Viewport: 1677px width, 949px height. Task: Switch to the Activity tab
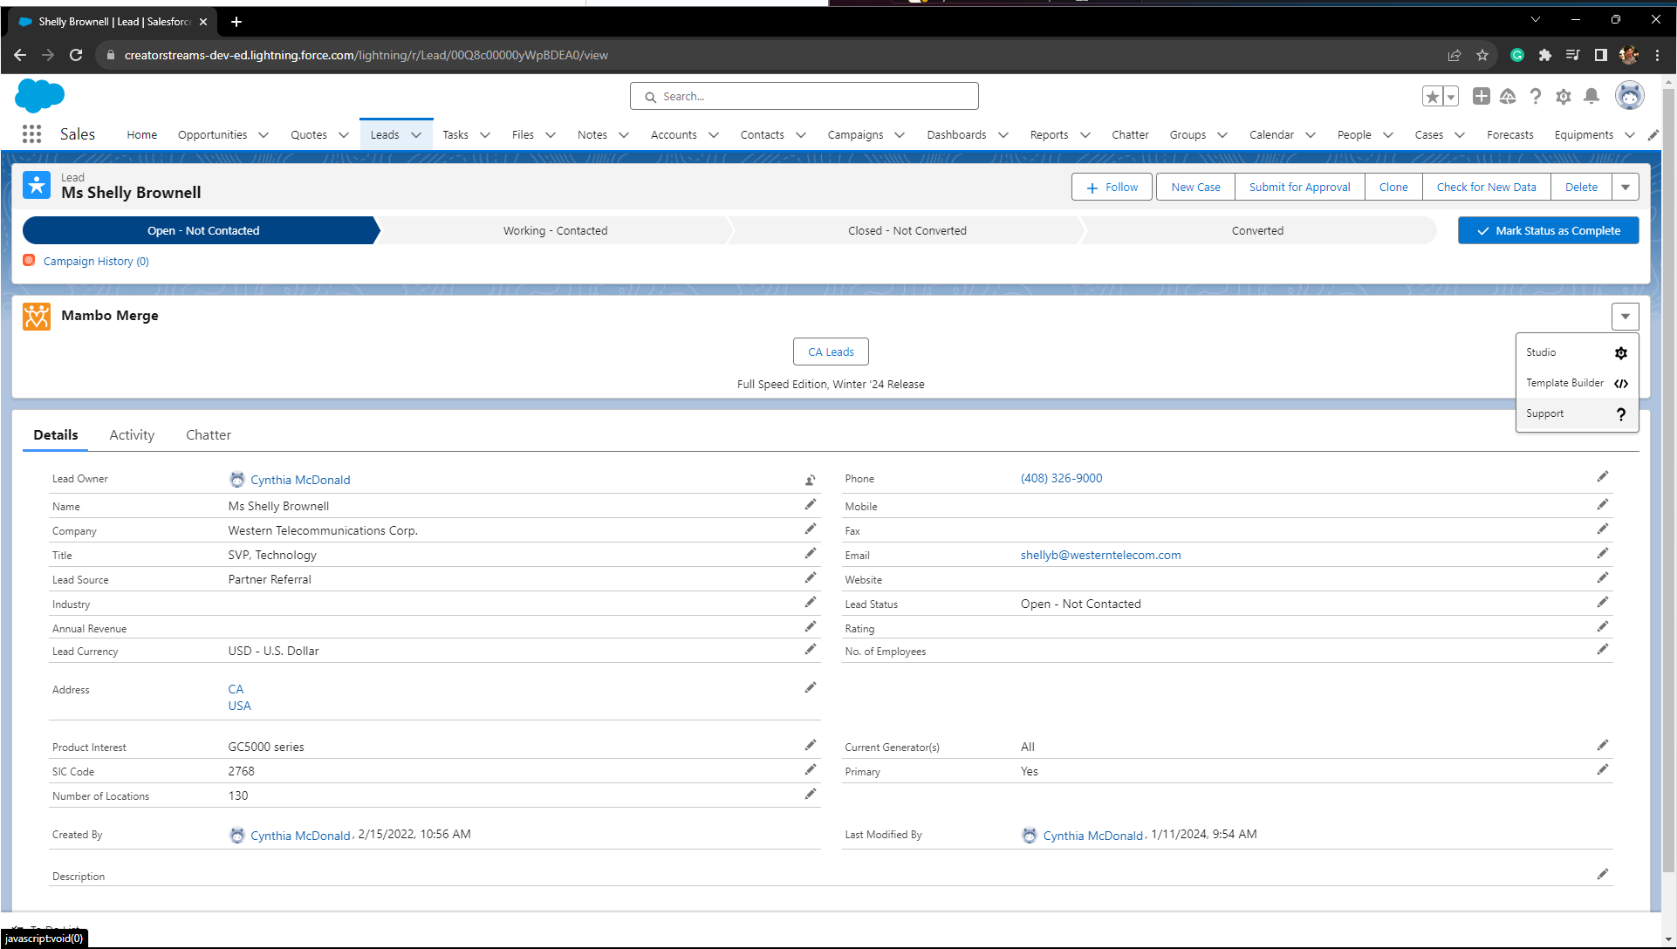(x=131, y=434)
